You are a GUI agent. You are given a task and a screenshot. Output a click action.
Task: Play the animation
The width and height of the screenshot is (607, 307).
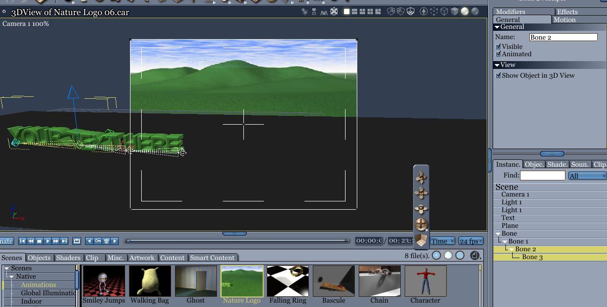pyautogui.click(x=47, y=241)
